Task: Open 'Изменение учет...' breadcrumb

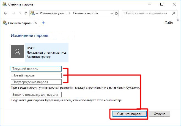Action: [x=53, y=13]
